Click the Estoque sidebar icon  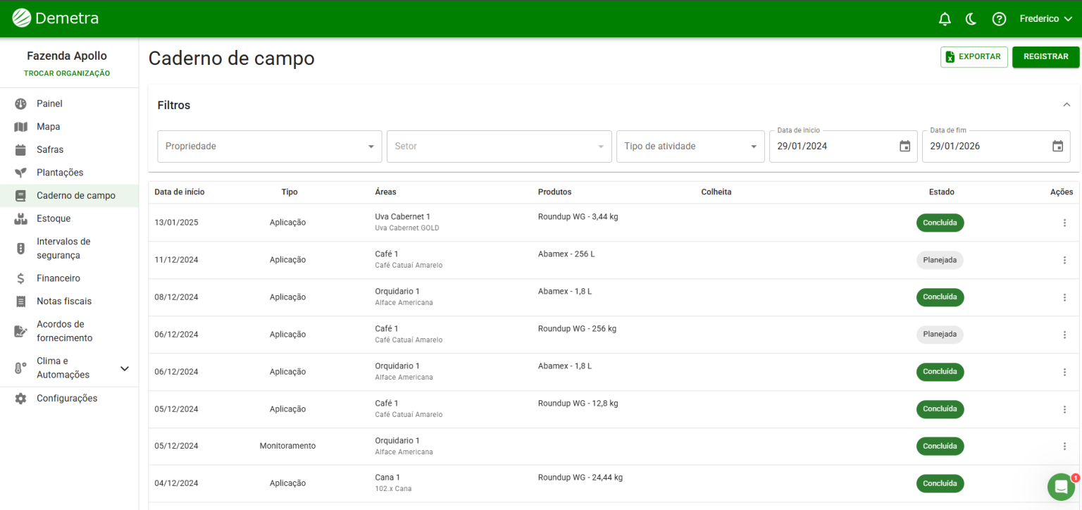pyautogui.click(x=21, y=219)
